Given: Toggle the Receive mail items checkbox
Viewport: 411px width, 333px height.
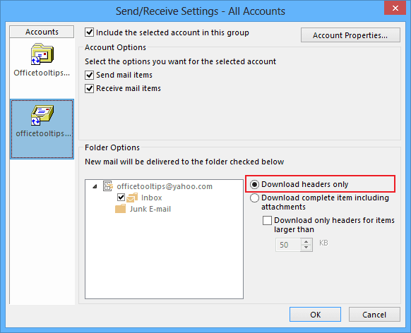Looking at the screenshot, I should (x=90, y=88).
